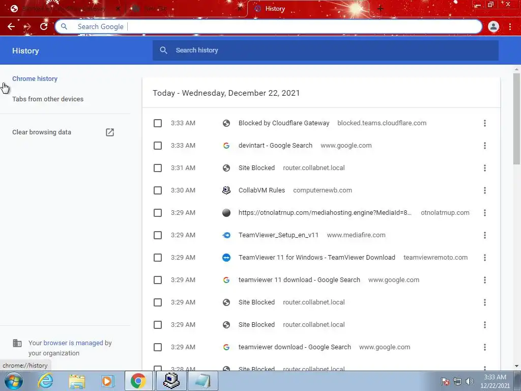Screen dimensions: 521x391
Task: Open the Chrome three-dot menu in toolbar
Action: [510, 26]
